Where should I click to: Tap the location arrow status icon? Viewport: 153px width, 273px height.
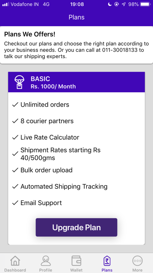[124, 4]
